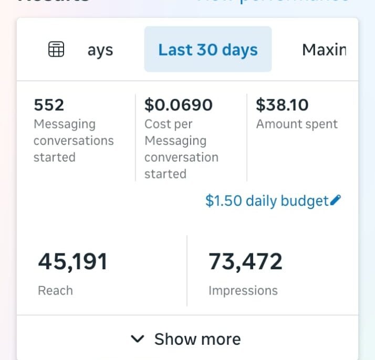The image size is (375, 360).
Task: Select the Last 30 days tab
Action: pos(208,49)
